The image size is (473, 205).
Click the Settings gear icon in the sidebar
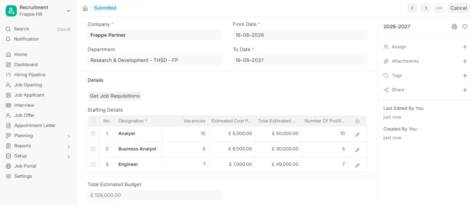pyautogui.click(x=8, y=176)
